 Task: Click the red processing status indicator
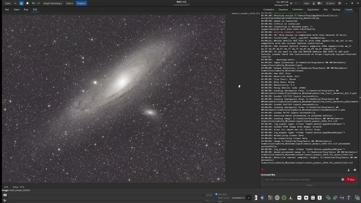pyautogui.click(x=262, y=170)
